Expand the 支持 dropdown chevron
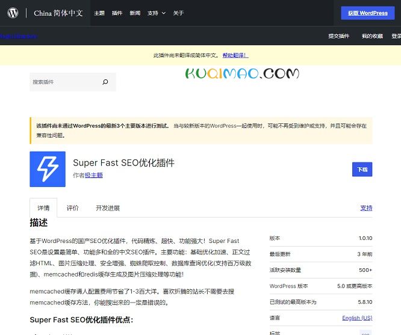This screenshot has height=335, width=401. point(164,13)
